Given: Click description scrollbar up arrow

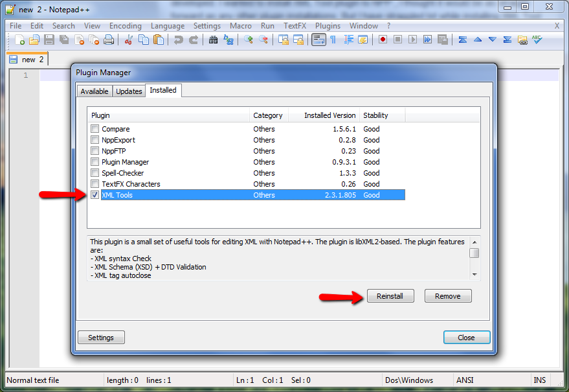Looking at the screenshot, I should click(474, 242).
